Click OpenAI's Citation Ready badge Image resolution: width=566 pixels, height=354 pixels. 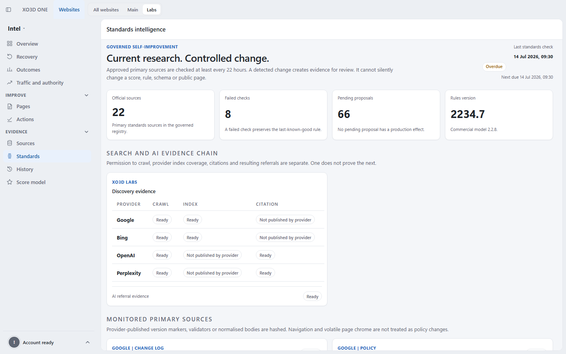[265, 255]
